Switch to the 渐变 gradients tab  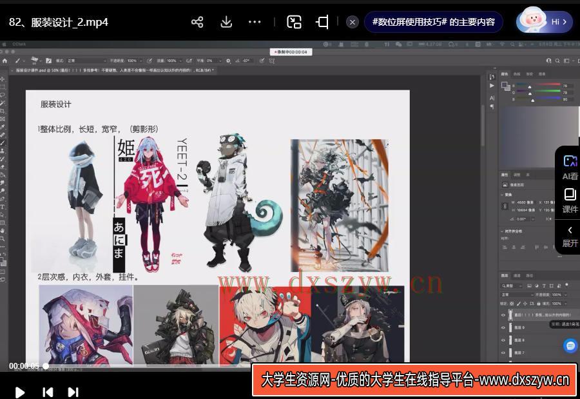pyautogui.click(x=530, y=74)
